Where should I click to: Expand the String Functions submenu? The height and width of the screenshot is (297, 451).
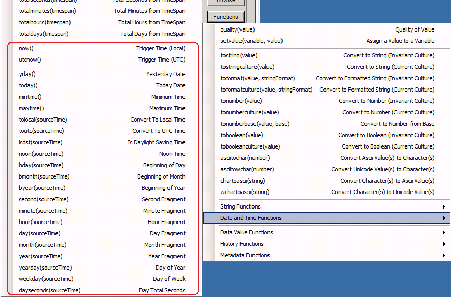[327, 206]
